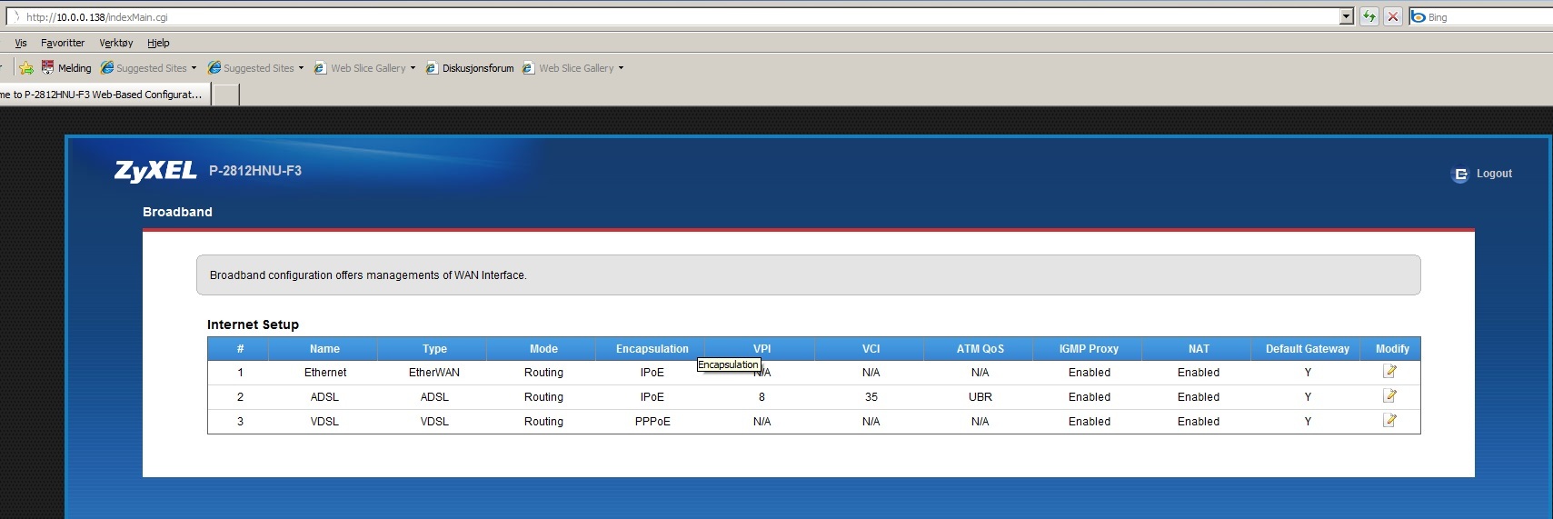This screenshot has height=519, width=1553.
Task: Click the Type column header
Action: click(434, 349)
